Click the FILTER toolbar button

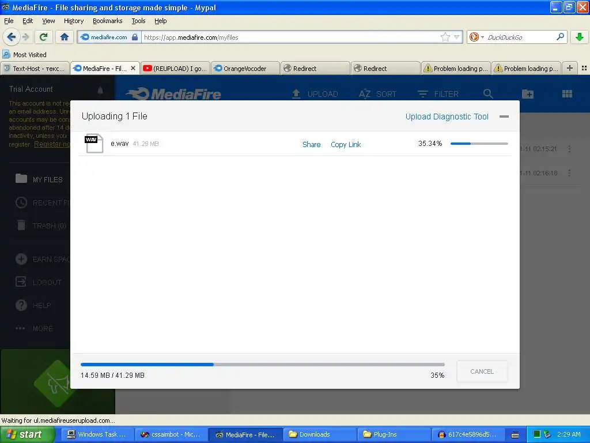pos(438,94)
